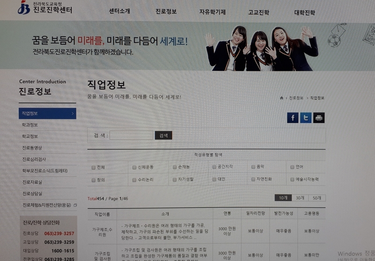Open external link icon next to 진로체험&지원전산망

pyautogui.click(x=75, y=205)
